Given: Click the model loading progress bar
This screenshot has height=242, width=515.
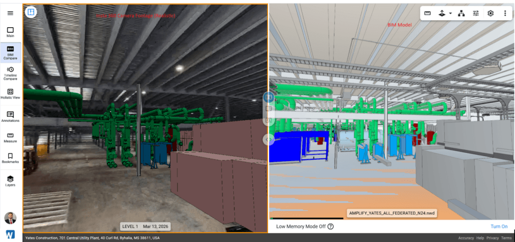Looking at the screenshot, I should click(x=306, y=218).
